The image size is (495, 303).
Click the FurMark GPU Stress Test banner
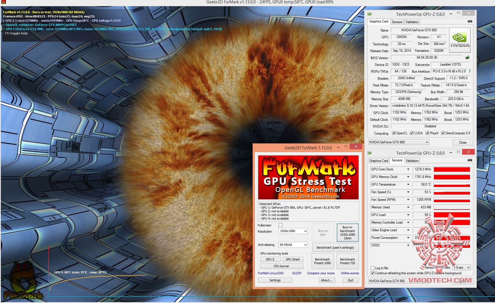click(309, 177)
